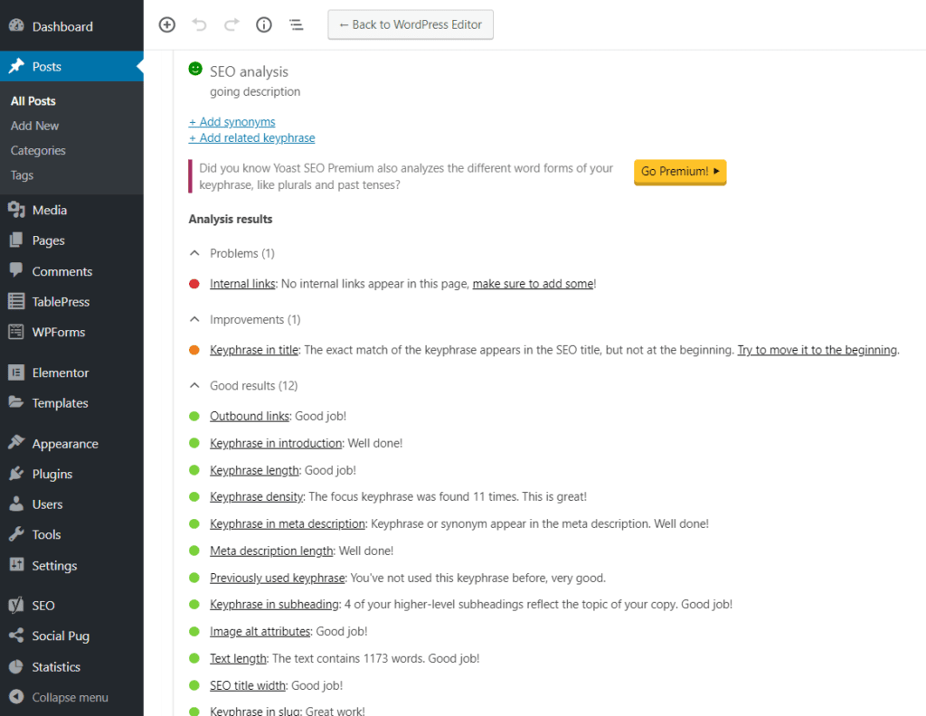The image size is (926, 716).
Task: Redo using the redo arrow icon
Action: pos(231,24)
